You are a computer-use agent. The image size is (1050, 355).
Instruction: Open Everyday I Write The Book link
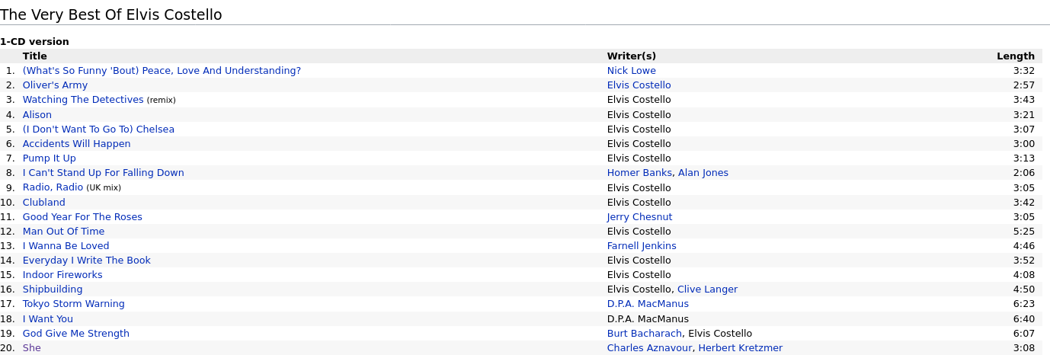coord(87,261)
